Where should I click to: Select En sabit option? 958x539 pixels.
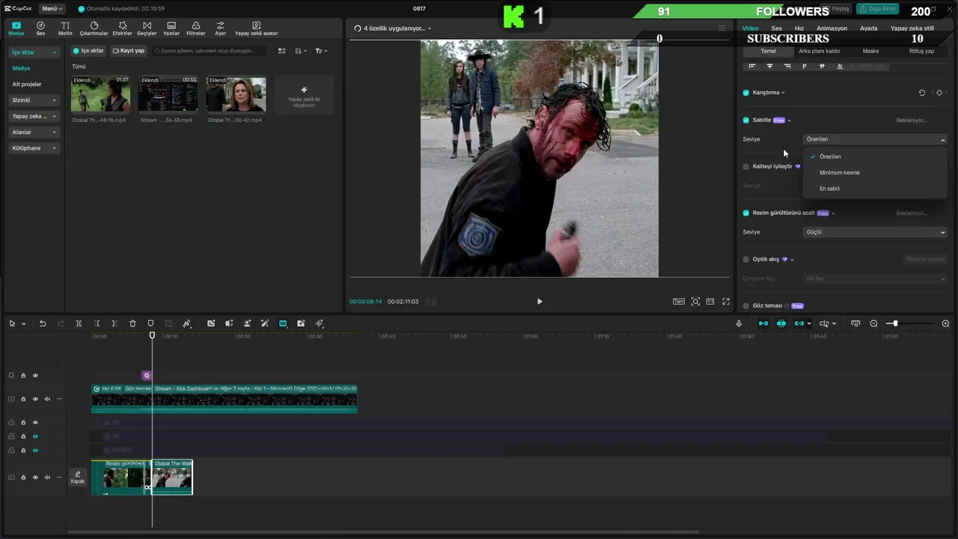point(875,189)
